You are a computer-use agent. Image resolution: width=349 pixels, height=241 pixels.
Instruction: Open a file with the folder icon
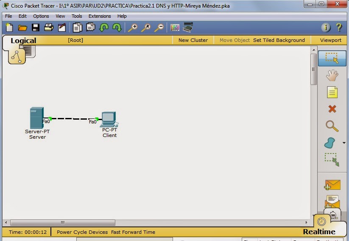22,28
